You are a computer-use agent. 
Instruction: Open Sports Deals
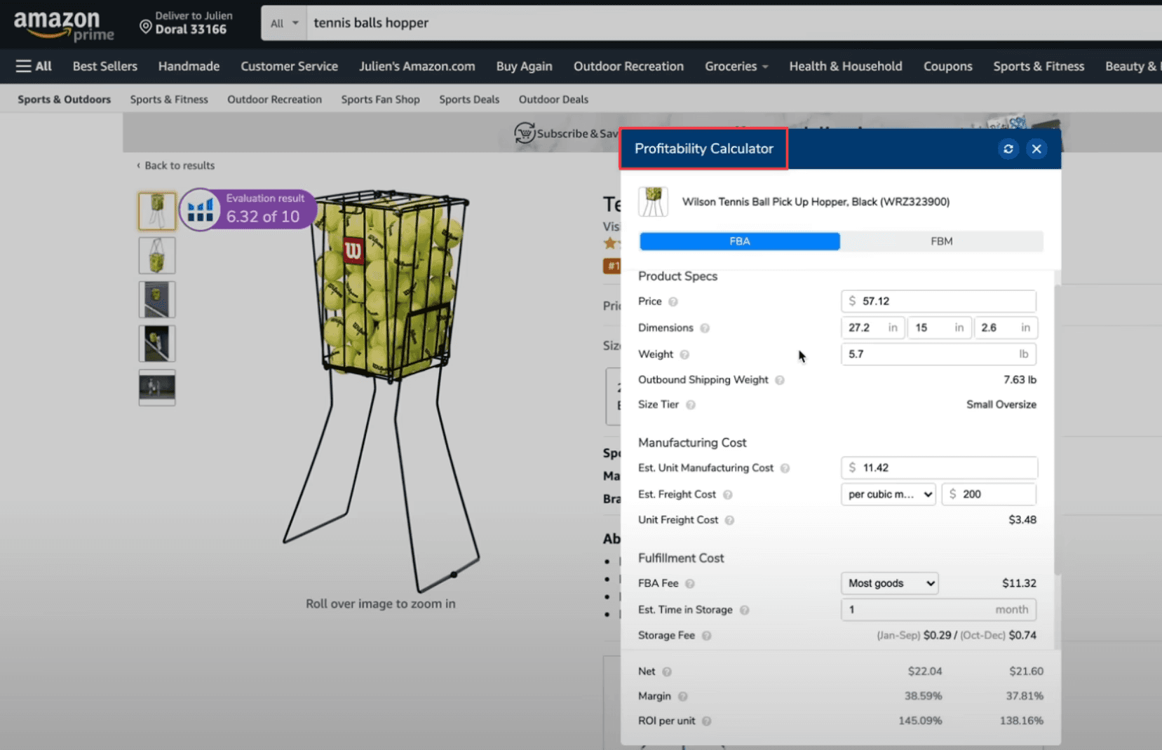coord(469,100)
